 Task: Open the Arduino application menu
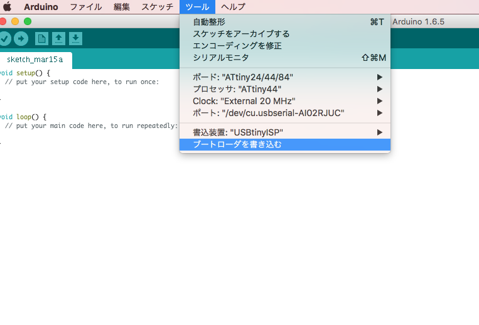click(x=41, y=7)
